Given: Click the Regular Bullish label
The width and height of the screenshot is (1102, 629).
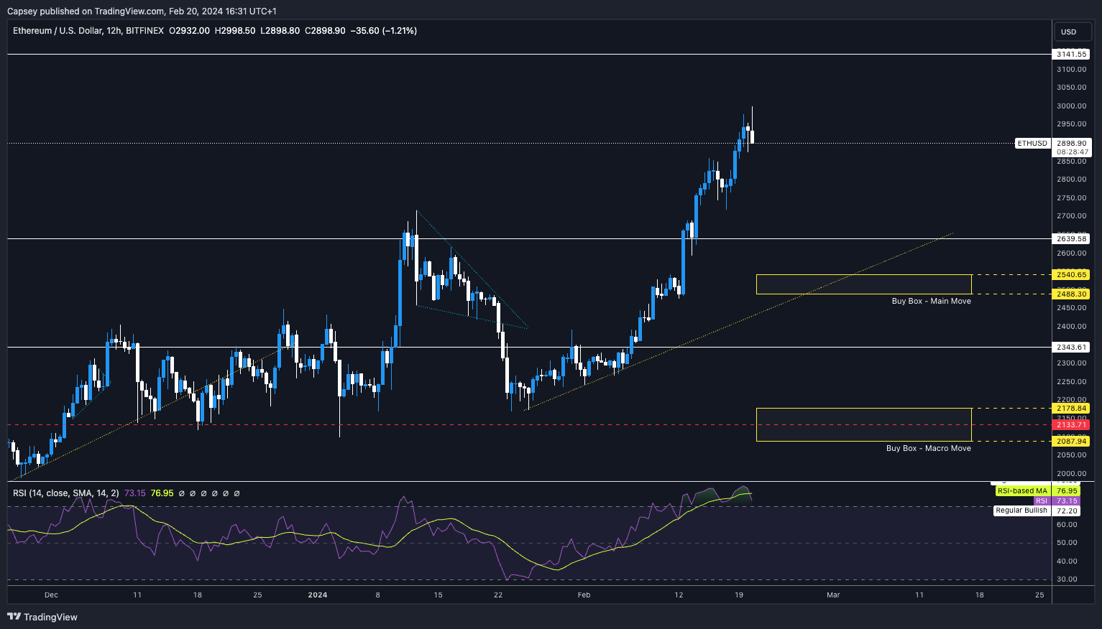Looking at the screenshot, I should [1021, 511].
